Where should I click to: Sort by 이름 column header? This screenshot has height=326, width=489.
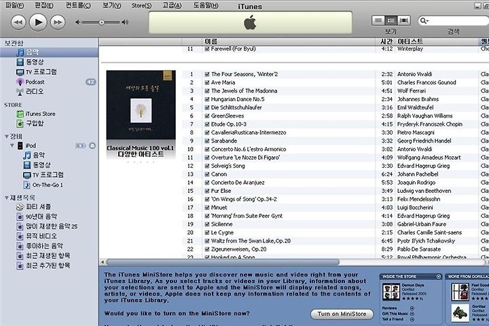[x=289, y=41]
